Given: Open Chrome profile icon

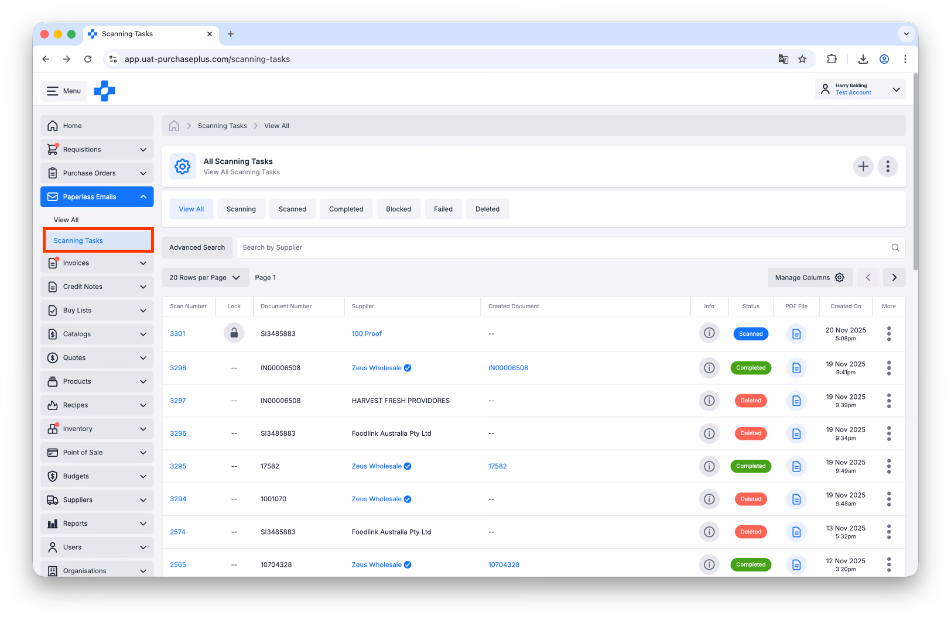Looking at the screenshot, I should [884, 59].
